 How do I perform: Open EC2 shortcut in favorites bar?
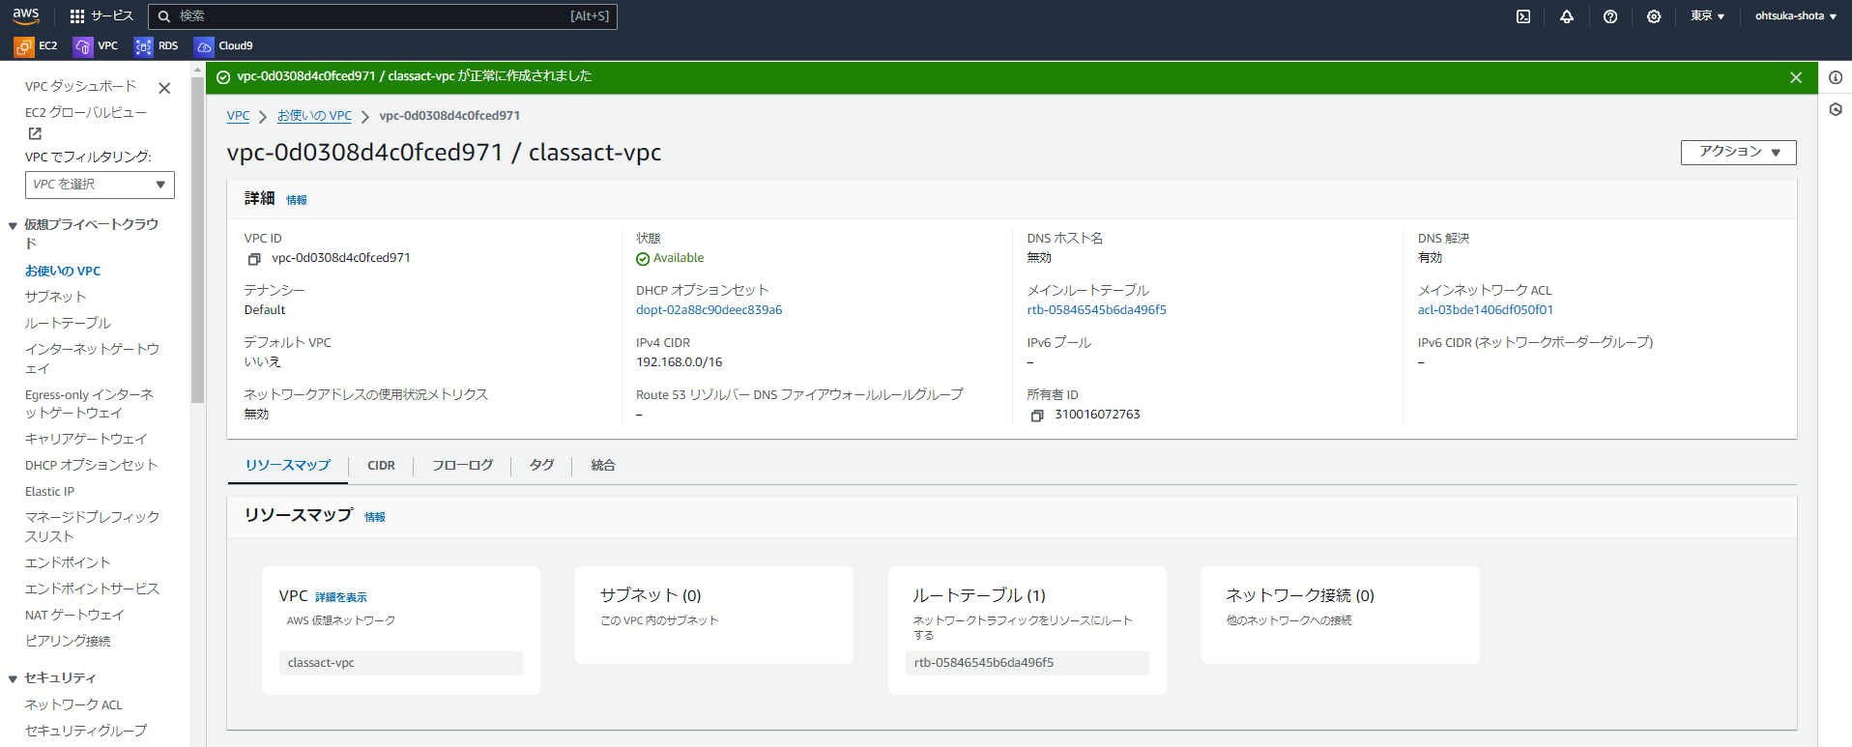tap(36, 45)
